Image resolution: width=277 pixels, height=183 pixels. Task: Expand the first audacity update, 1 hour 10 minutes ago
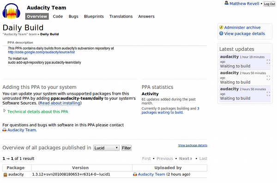(x=268, y=61)
